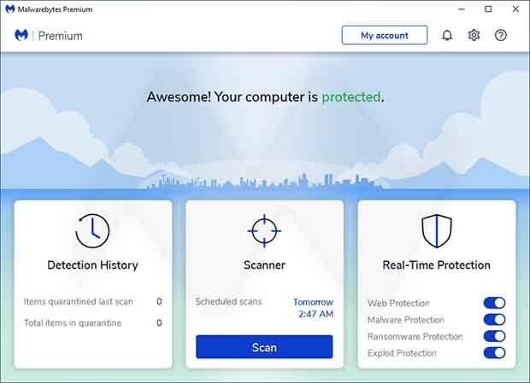530x383 pixels.
Task: Open the Real-Time Protection card title
Action: 436,265
